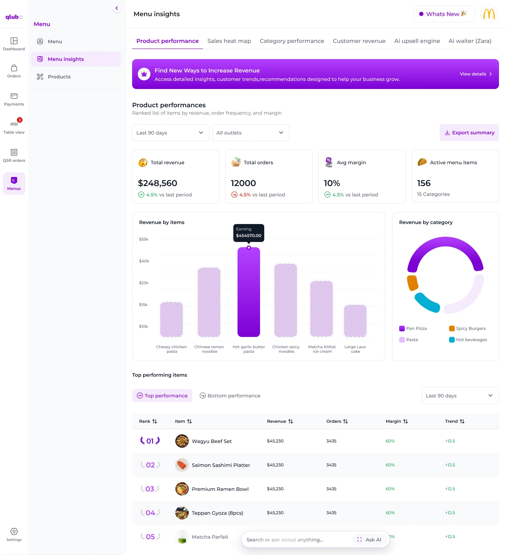This screenshot has height=555, width=506.
Task: Click the qlub logo
Action: point(14,17)
